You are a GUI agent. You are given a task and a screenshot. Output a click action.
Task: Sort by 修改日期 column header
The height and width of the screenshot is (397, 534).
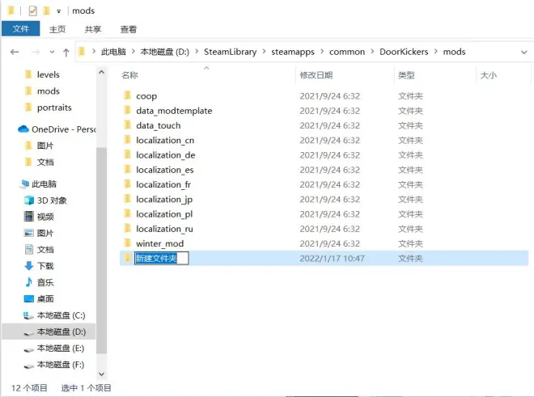(316, 75)
